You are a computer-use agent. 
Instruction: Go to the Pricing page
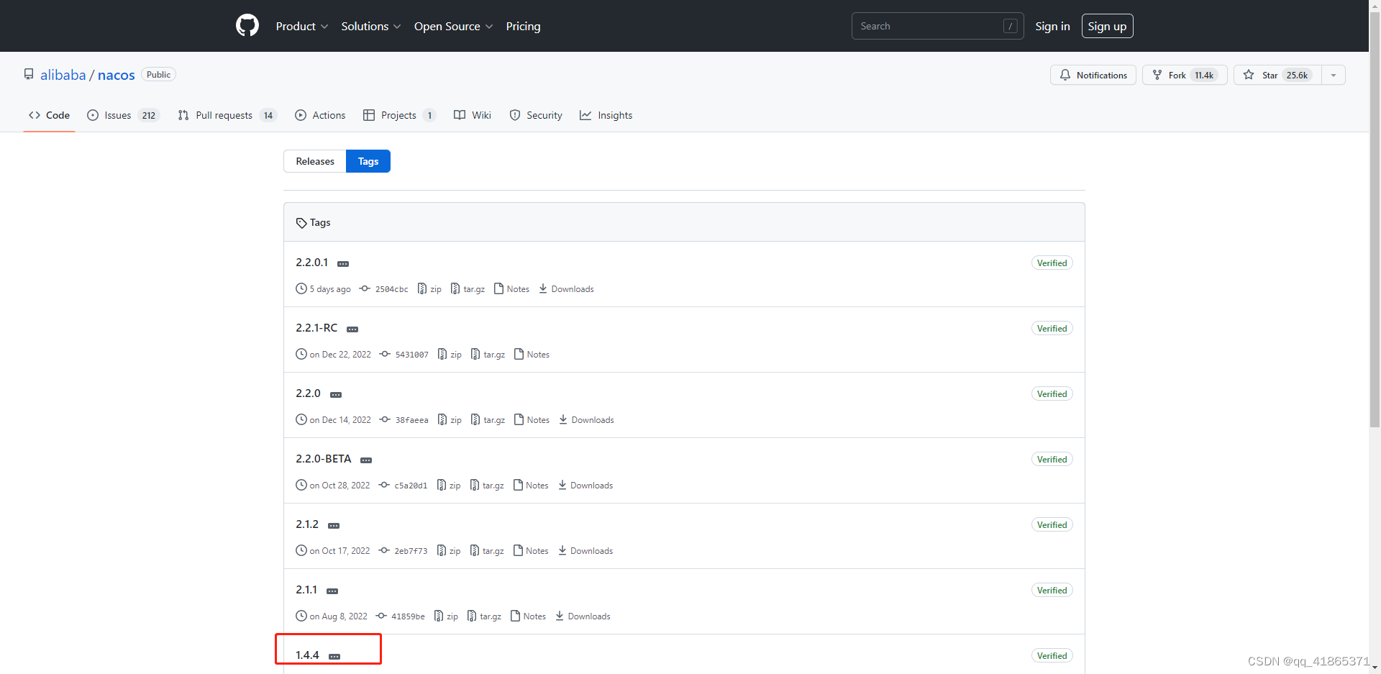[523, 26]
